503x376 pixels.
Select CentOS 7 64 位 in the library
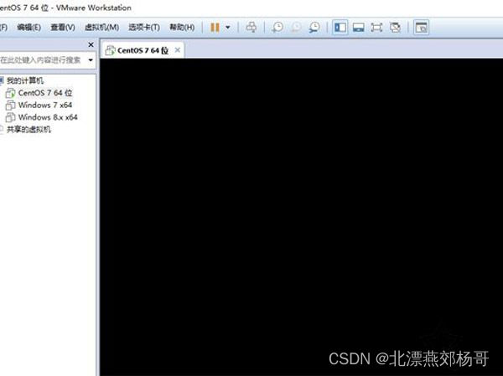pos(45,93)
